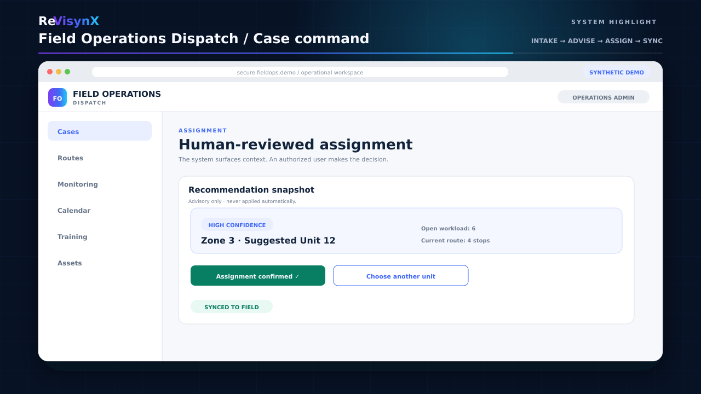Open the Cases sidebar section
This screenshot has height=394, width=701.
pyautogui.click(x=100, y=131)
